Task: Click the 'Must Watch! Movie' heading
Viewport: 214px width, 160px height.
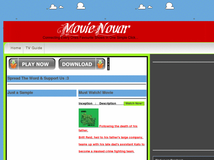Action: click(96, 92)
